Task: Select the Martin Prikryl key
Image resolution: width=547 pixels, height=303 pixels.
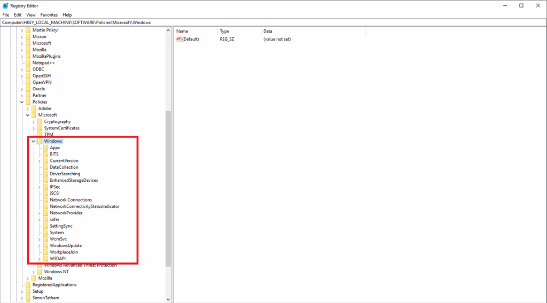Action: [x=45, y=30]
